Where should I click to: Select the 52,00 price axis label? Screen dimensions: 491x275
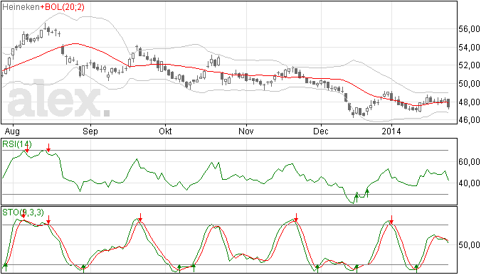[469, 65]
